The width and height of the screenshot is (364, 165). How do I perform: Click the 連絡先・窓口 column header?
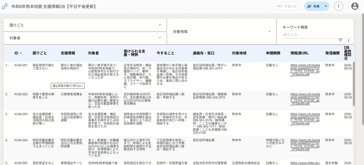(x=204, y=53)
